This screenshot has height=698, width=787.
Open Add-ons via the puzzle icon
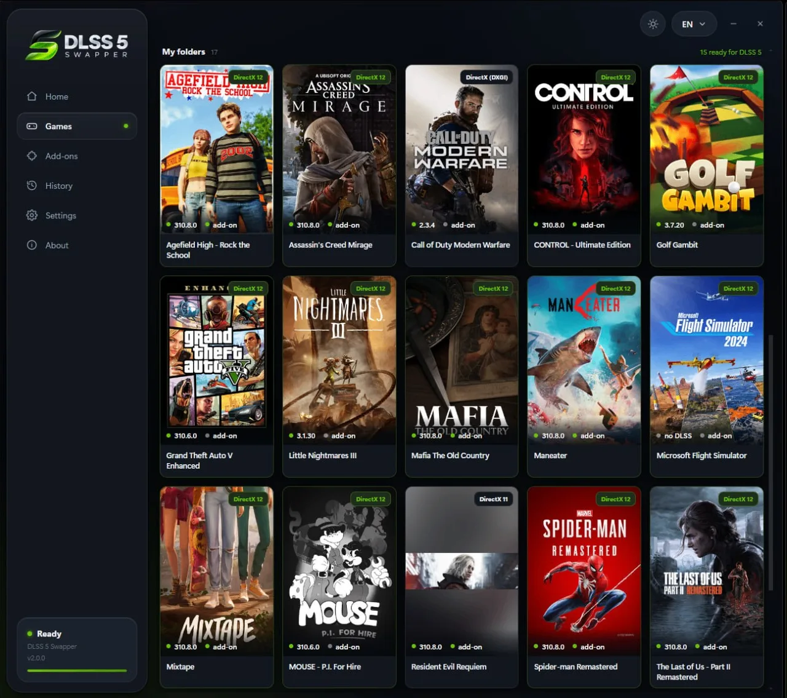coord(32,156)
